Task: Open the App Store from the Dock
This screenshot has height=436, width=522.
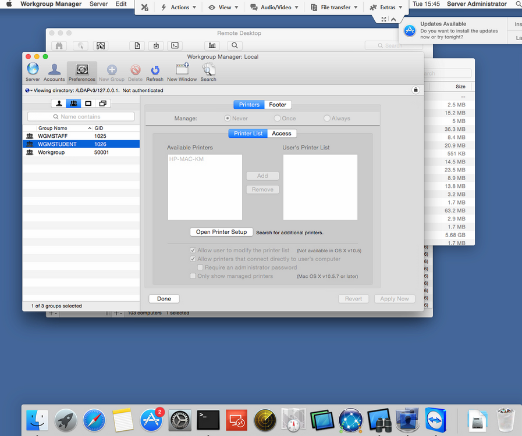Action: (x=151, y=420)
